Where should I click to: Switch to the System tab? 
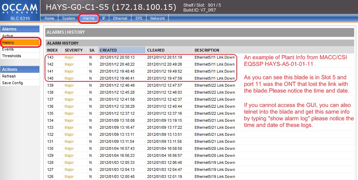69,18
